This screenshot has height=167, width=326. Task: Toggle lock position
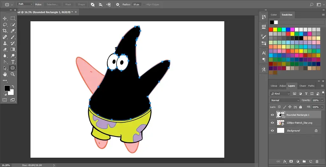tap(290, 107)
